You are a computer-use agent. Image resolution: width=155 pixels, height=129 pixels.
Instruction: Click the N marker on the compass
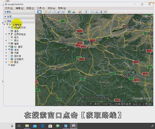(x=146, y=16)
